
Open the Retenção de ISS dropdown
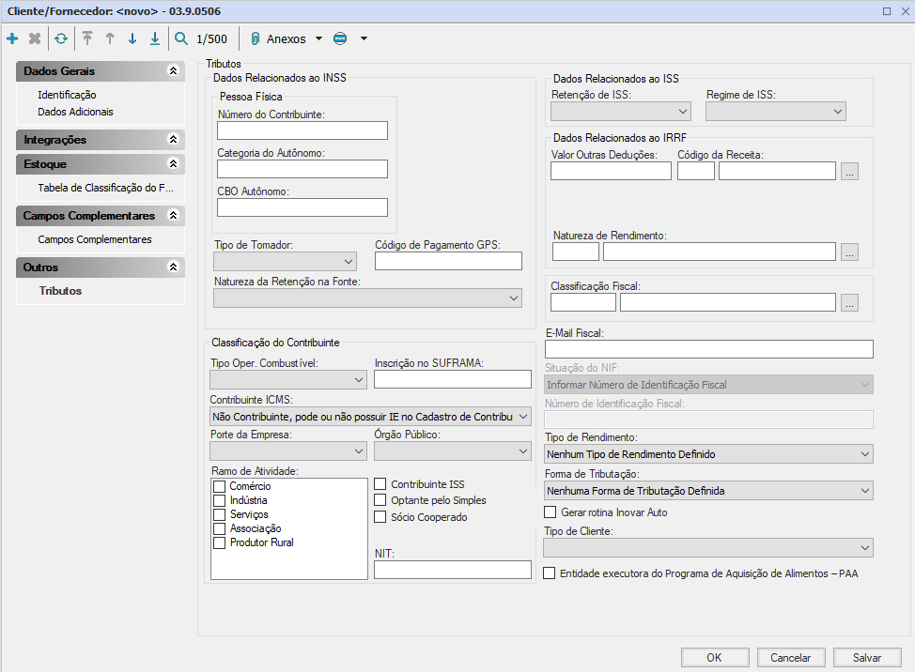[x=620, y=112]
